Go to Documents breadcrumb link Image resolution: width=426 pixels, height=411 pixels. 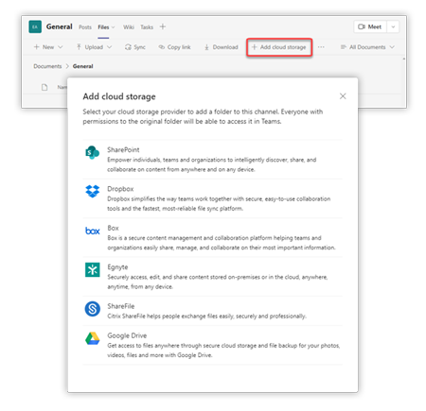tap(47, 66)
